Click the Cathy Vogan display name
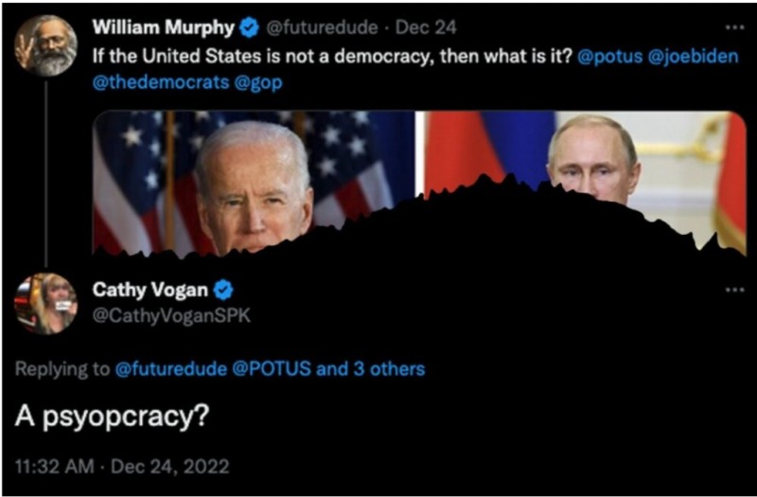The width and height of the screenshot is (757, 497). coord(150,291)
